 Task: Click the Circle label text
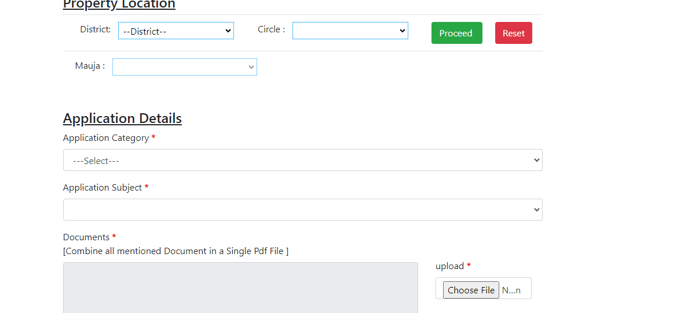271,29
